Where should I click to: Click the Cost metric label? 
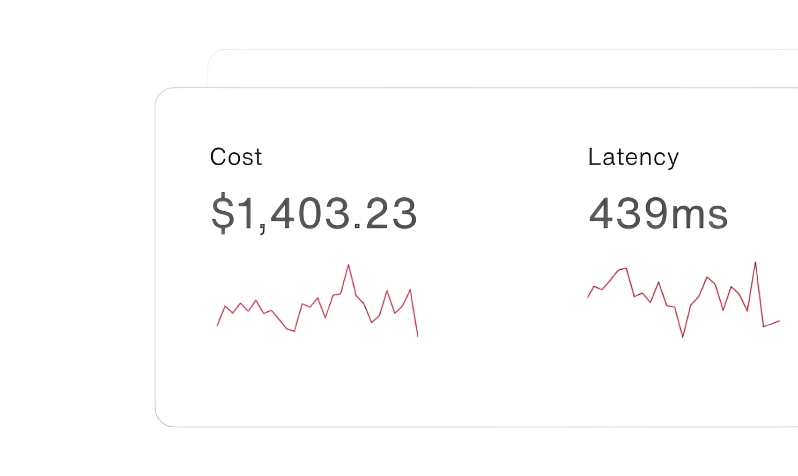pyautogui.click(x=236, y=157)
